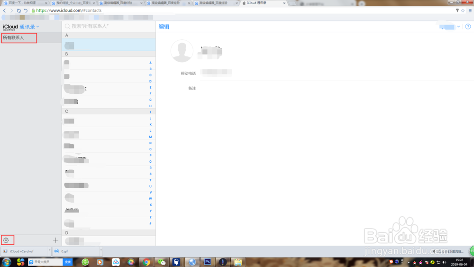474x267 pixels.
Task: Click the browser forward arrow
Action: pyautogui.click(x=11, y=10)
